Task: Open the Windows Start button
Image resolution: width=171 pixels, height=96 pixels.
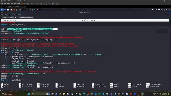Action: (29, 94)
